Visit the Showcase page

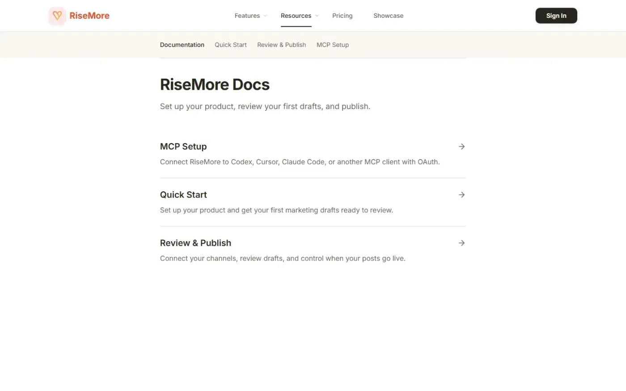click(x=389, y=16)
